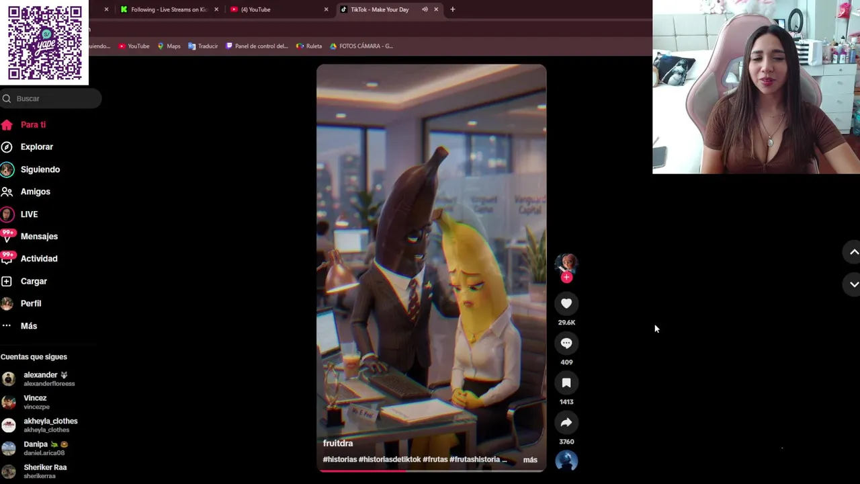860x484 pixels.
Task: Open Amigos in the sidebar
Action: pos(35,192)
